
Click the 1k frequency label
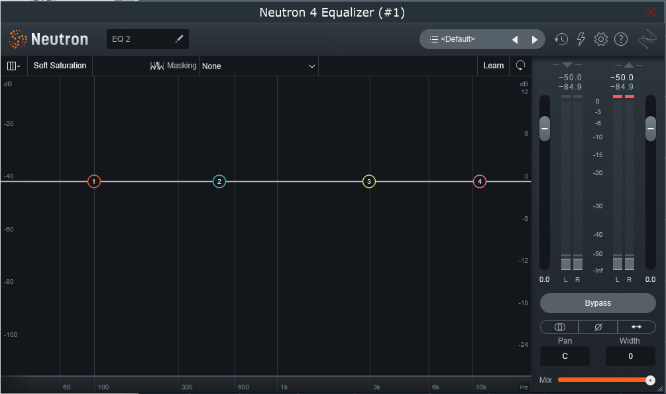pos(284,387)
